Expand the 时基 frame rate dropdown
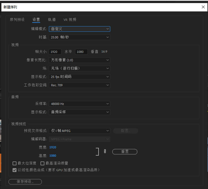Viewport: 208px width, 189px height. (x=79, y=37)
